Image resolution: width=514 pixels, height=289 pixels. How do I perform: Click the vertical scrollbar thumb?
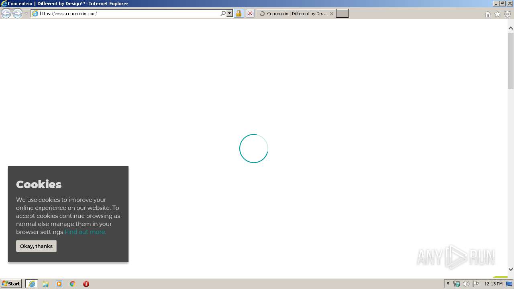(511, 61)
